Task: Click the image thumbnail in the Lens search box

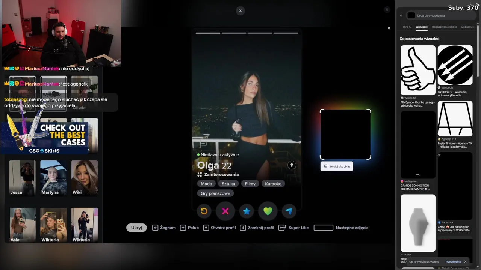Action: click(x=411, y=15)
